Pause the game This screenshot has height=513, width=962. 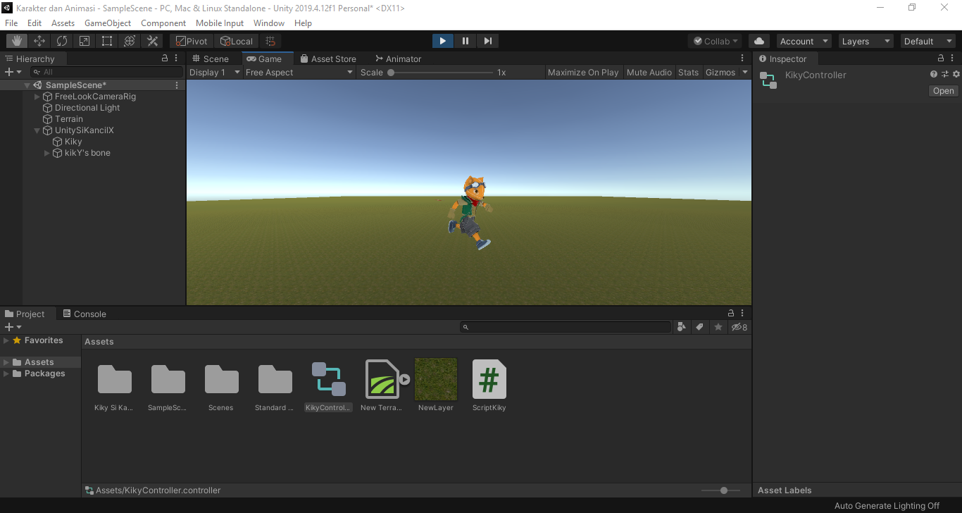(x=465, y=41)
